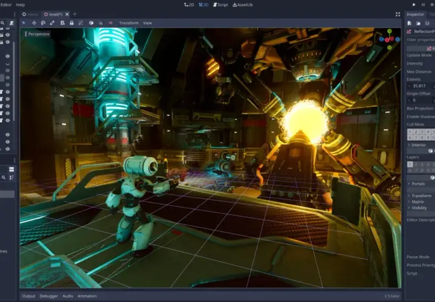Open the scene dock three-dot options
Screen dimensions: 435x302
14,14
